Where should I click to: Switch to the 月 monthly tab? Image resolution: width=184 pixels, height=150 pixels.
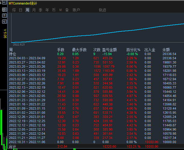pos(34,10)
